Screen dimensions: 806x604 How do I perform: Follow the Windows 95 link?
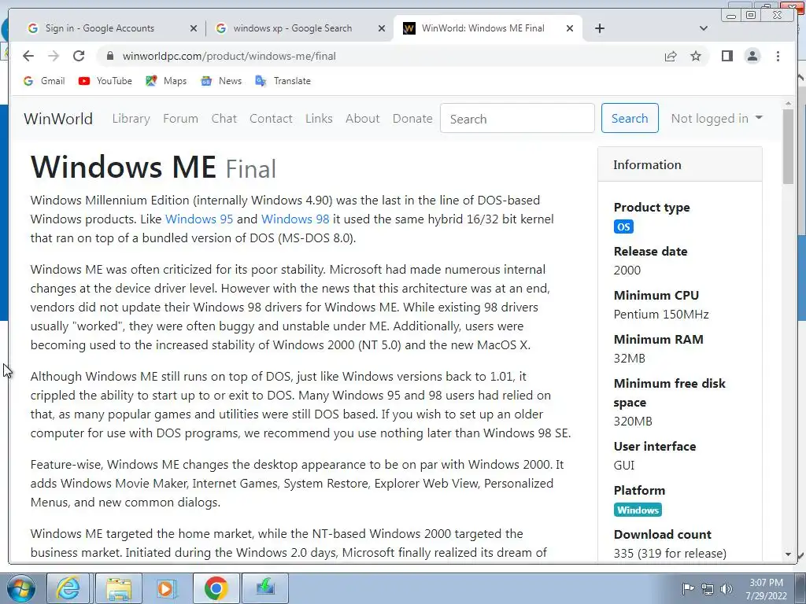pos(199,219)
